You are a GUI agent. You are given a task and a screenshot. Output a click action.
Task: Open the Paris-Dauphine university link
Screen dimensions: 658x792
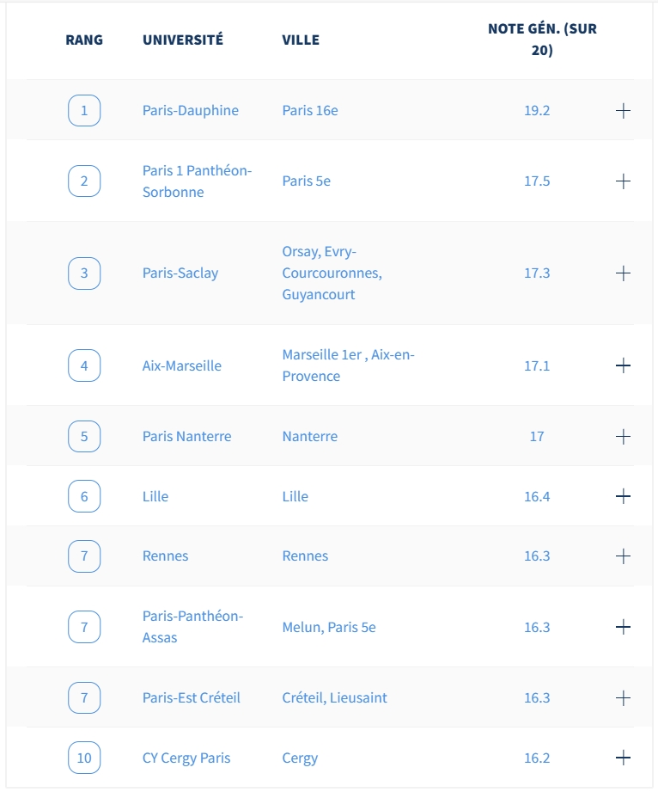190,111
